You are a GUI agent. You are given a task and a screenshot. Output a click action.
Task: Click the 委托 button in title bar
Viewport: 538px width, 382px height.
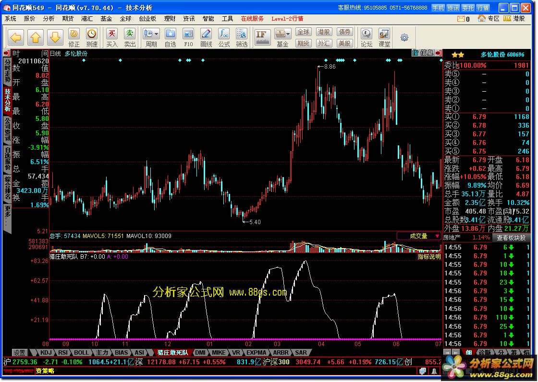click(x=468, y=8)
